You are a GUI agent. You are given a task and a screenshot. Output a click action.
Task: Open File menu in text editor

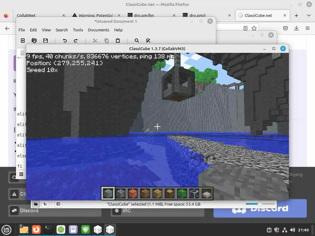pos(22,30)
